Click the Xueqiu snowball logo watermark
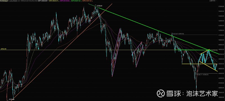 coord(160,93)
